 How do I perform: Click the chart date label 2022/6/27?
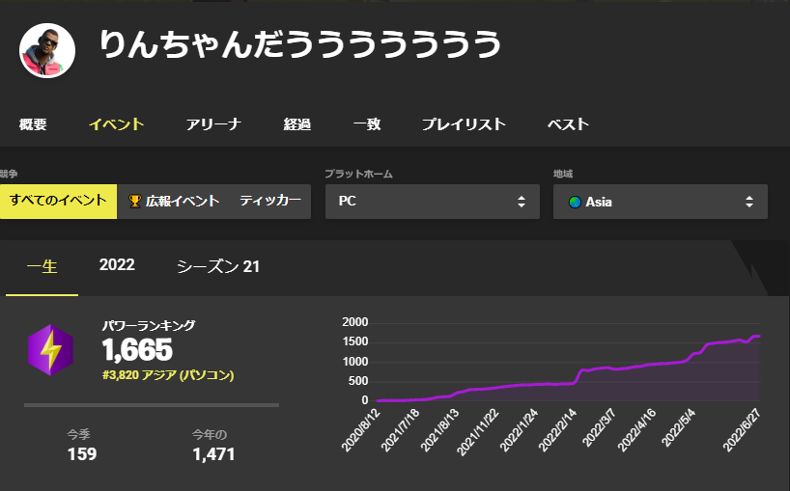[x=742, y=430]
